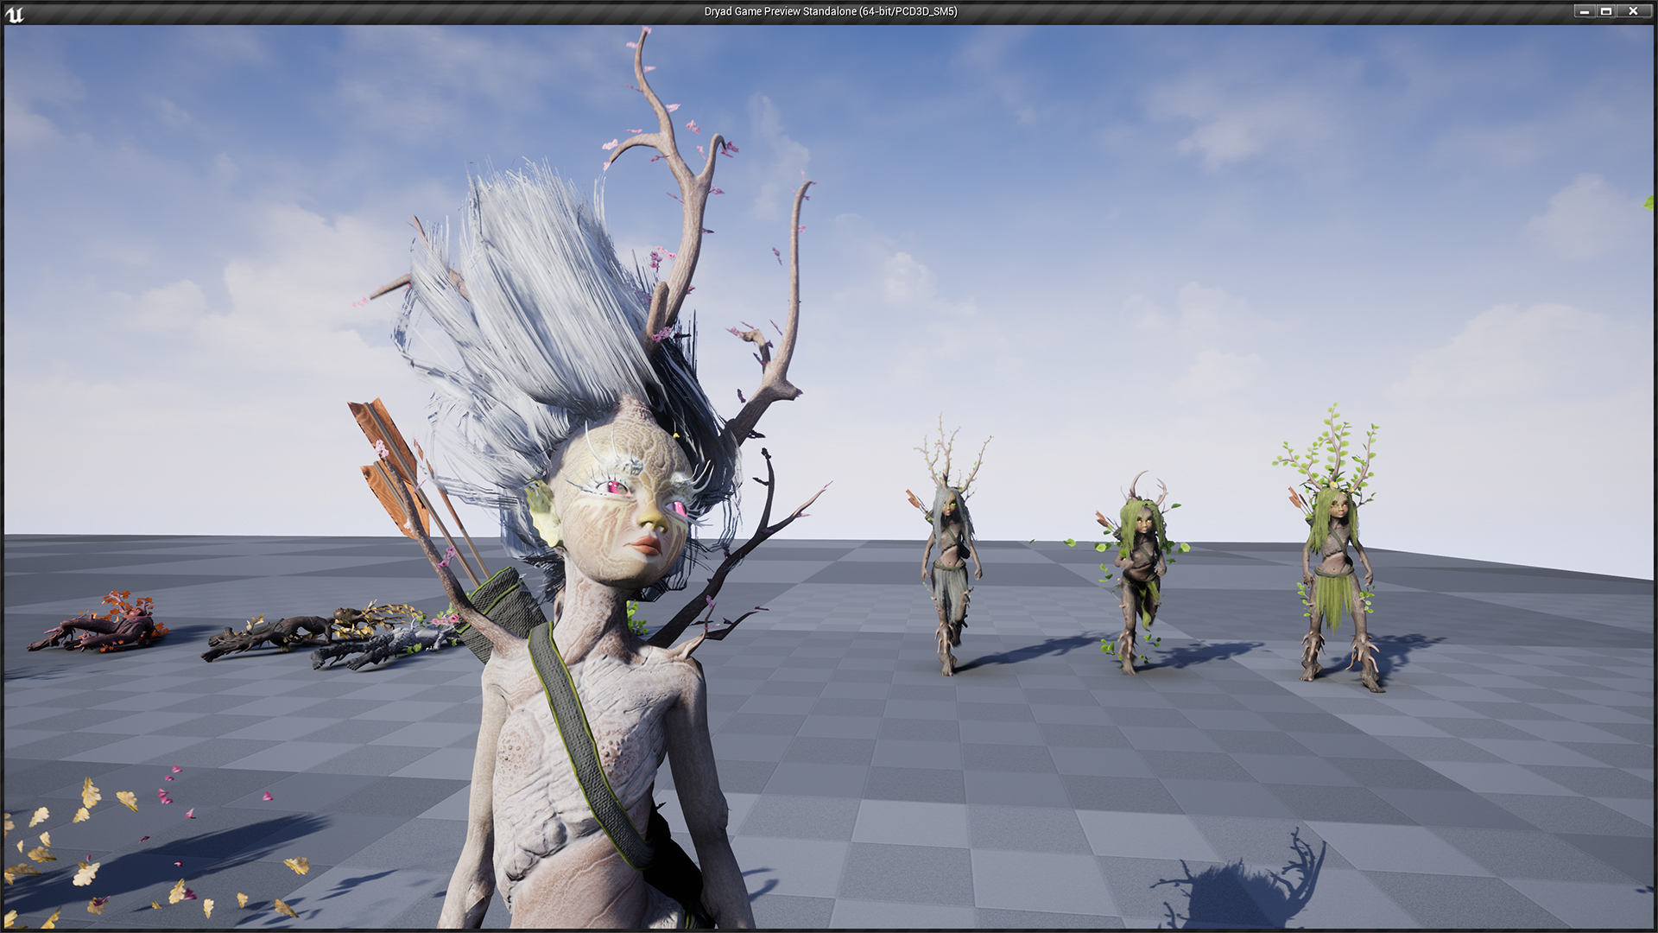Maximize the Dryad Game Preview window

coord(1609,12)
